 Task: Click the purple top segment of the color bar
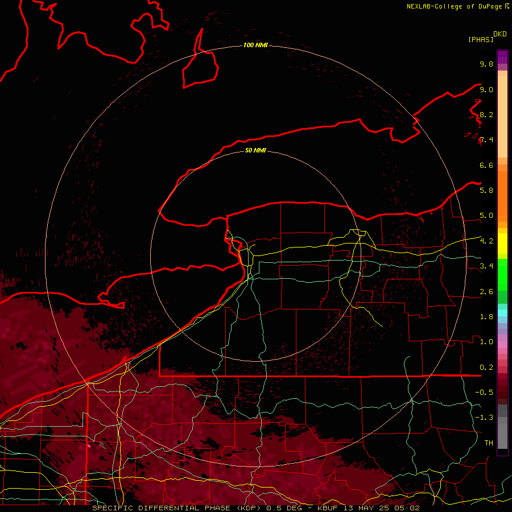pos(502,57)
